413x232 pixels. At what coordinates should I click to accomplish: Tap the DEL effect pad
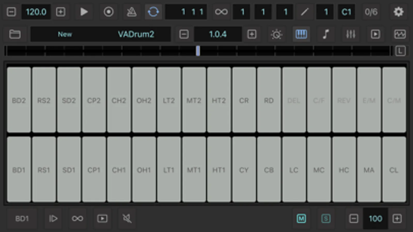(294, 100)
